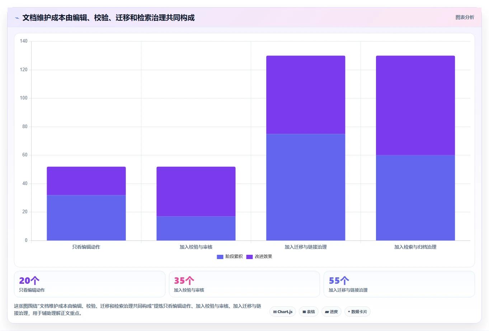Viewport: 489px width, 331px height.
Task: Select the 表格 tag chip
Action: 309,312
